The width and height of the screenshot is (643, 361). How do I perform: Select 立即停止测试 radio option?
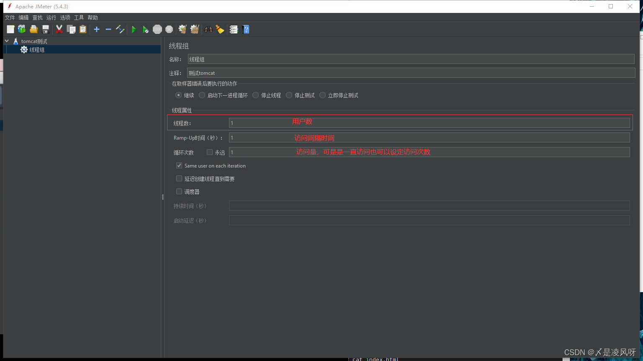pyautogui.click(x=323, y=95)
